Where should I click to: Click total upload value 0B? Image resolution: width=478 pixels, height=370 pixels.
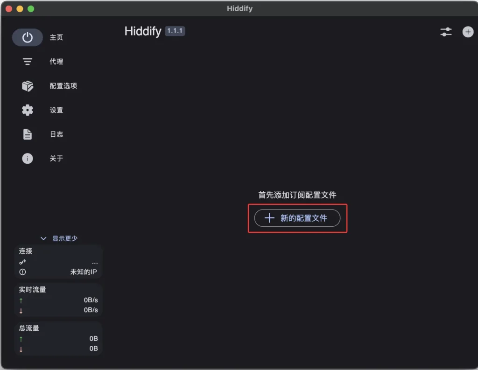(93, 339)
